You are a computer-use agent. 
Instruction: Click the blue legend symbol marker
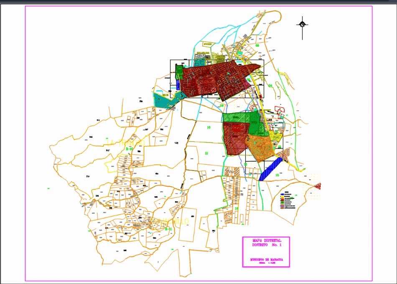282,194
